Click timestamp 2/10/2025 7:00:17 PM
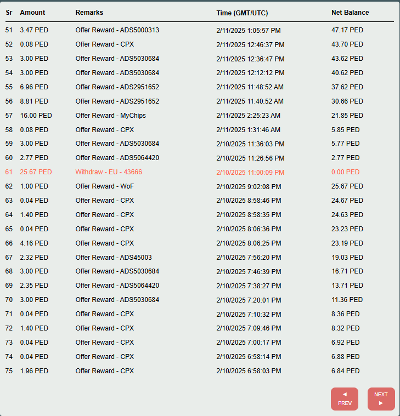This screenshot has width=400, height=416. [249, 343]
